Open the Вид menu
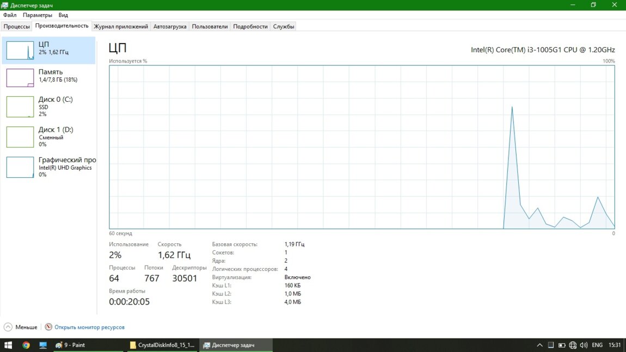626x352 pixels. (63, 15)
